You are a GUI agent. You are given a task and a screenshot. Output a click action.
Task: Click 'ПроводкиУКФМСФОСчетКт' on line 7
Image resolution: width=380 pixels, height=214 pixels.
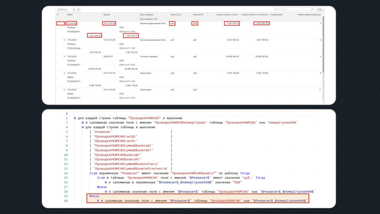pos(115,141)
